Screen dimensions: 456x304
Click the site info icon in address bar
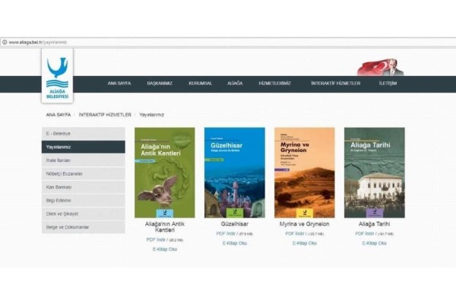[5, 43]
